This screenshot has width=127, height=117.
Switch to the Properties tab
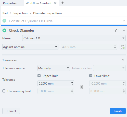coord(10,3)
